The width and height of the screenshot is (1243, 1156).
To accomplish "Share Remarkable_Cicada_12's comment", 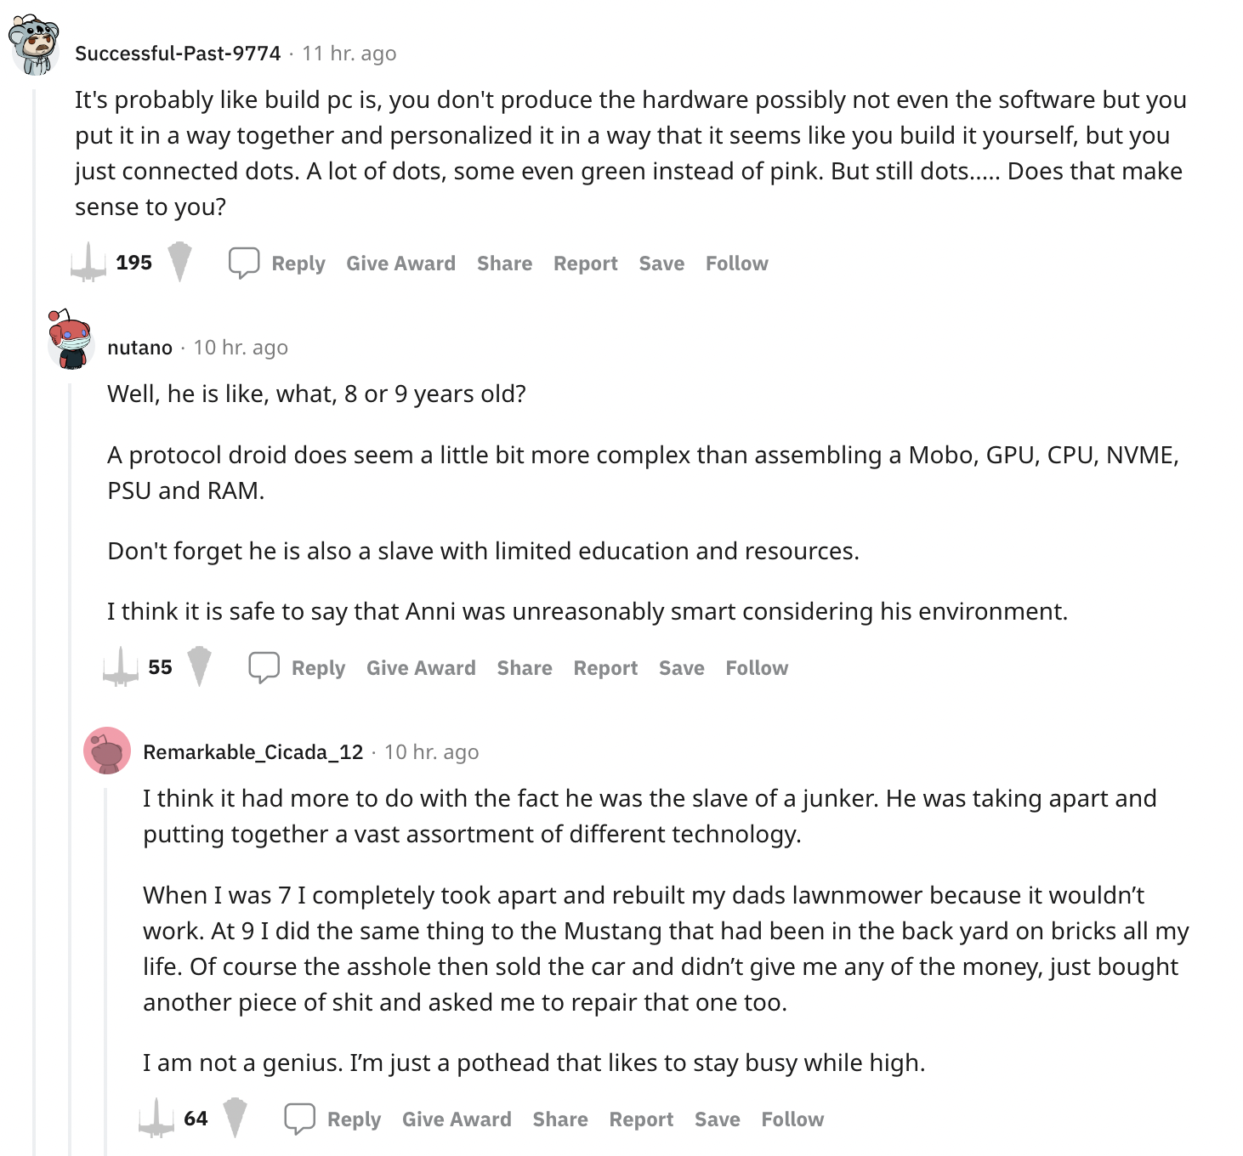I will tap(560, 1119).
